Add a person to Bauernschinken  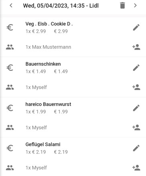pos(136,87)
